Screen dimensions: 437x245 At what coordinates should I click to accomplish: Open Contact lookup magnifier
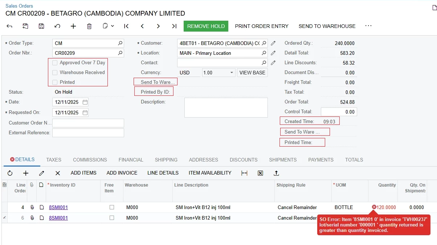pos(264,63)
